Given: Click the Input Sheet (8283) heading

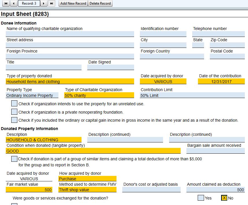Looking at the screenshot, I should tap(25, 14).
